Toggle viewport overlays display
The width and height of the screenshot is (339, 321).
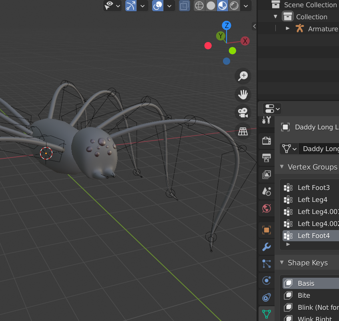coord(158,6)
